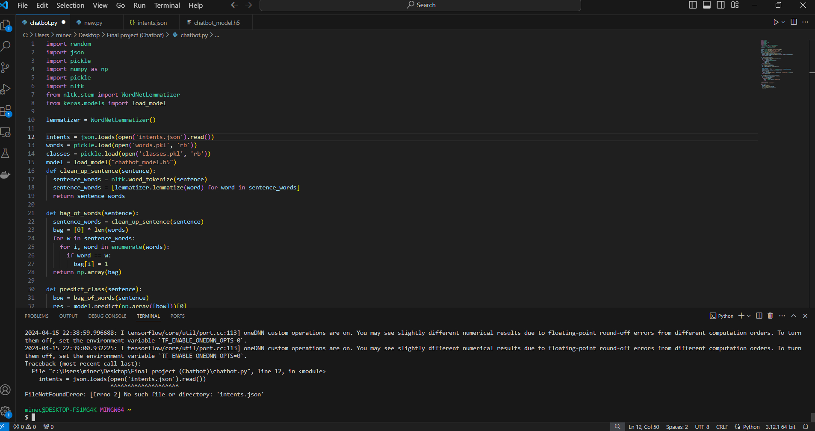Switch to the Ports panel tab
Image resolution: width=815 pixels, height=431 pixels.
click(177, 316)
